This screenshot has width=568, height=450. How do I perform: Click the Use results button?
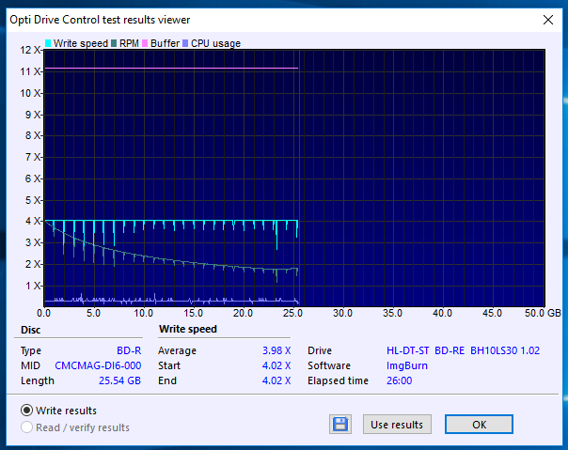tap(397, 425)
